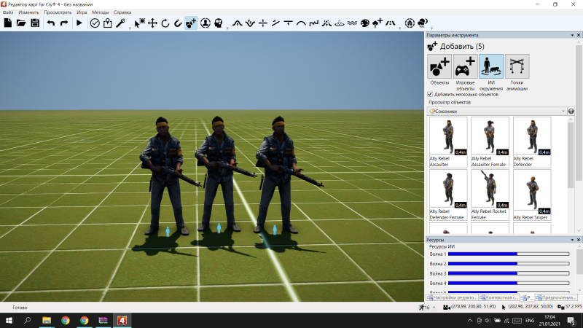This screenshot has height=328, width=583.
Task: Click the Волна 3 resource bar
Action: (509, 273)
